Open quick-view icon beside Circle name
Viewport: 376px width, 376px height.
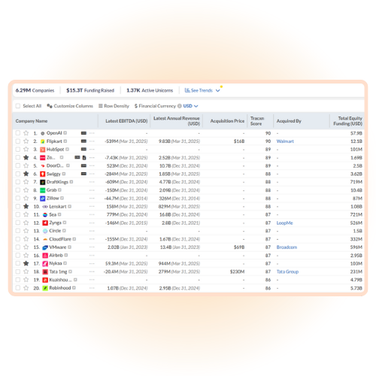64,231
